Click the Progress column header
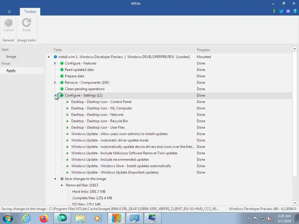The width and height of the screenshot is (299, 224). tap(204, 50)
